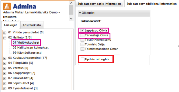The image size is (179, 92).
Task: Select the Asiakirjat tab
Action: coord(10,25)
